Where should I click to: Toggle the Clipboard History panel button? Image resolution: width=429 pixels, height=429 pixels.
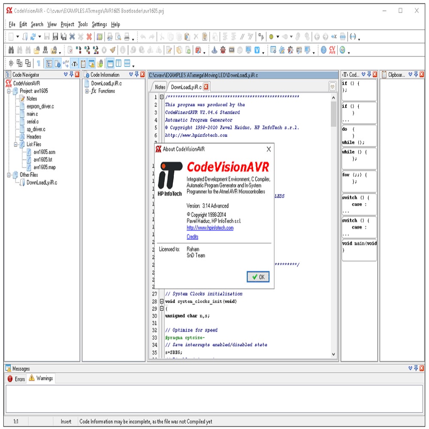83,64
